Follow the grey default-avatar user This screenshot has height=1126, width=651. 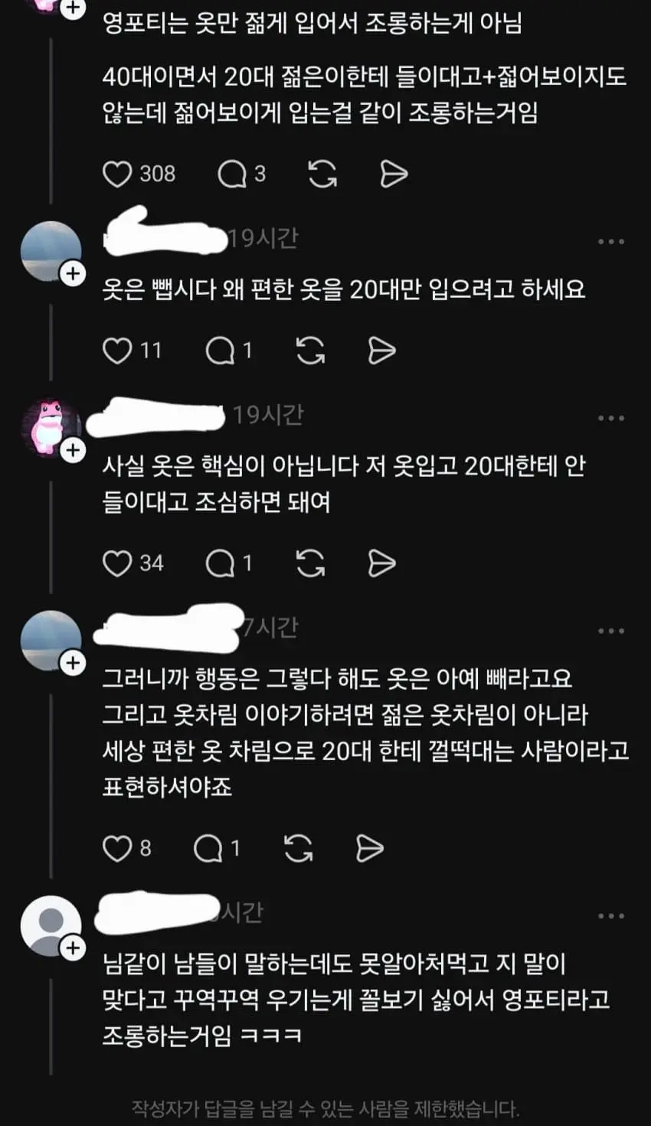[x=73, y=948]
